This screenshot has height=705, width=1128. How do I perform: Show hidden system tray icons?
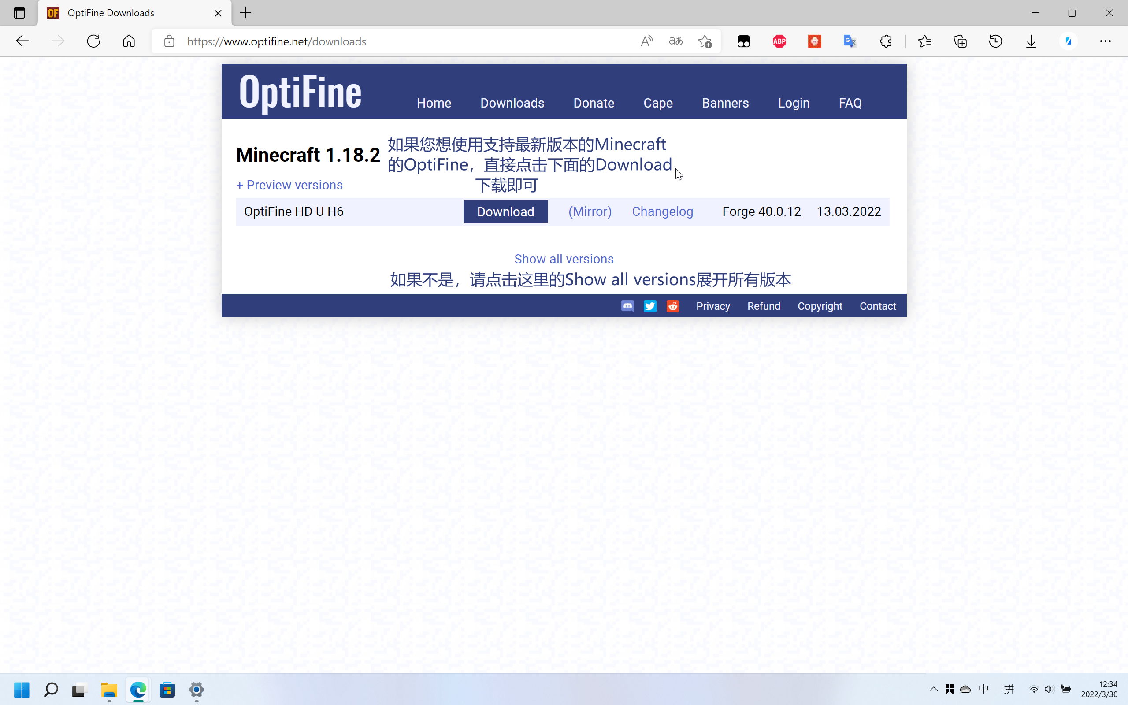tap(933, 689)
